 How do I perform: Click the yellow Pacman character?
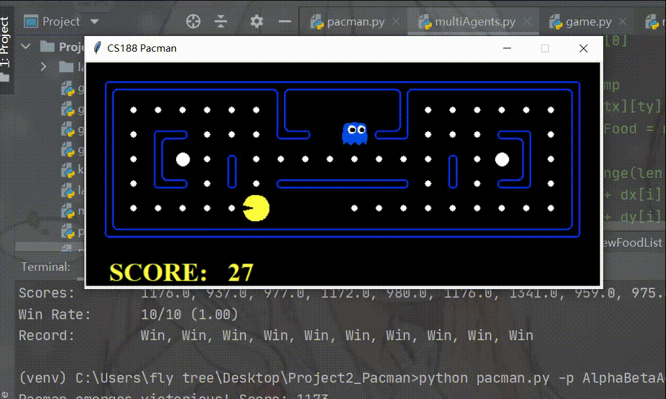pyautogui.click(x=256, y=208)
